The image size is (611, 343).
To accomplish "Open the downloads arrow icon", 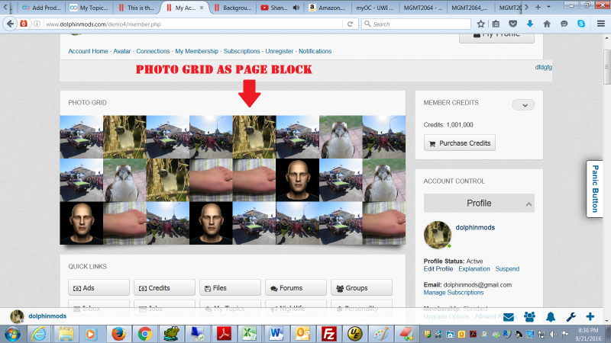I will (x=530, y=24).
